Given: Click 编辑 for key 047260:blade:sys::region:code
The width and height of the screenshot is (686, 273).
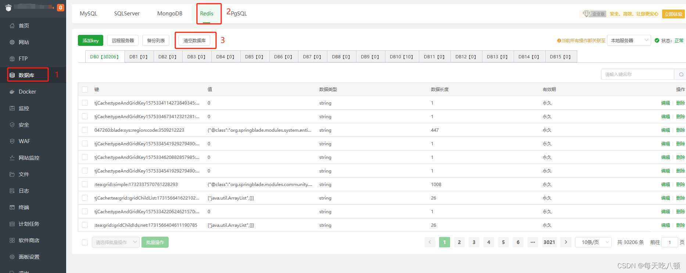Looking at the screenshot, I should point(665,130).
